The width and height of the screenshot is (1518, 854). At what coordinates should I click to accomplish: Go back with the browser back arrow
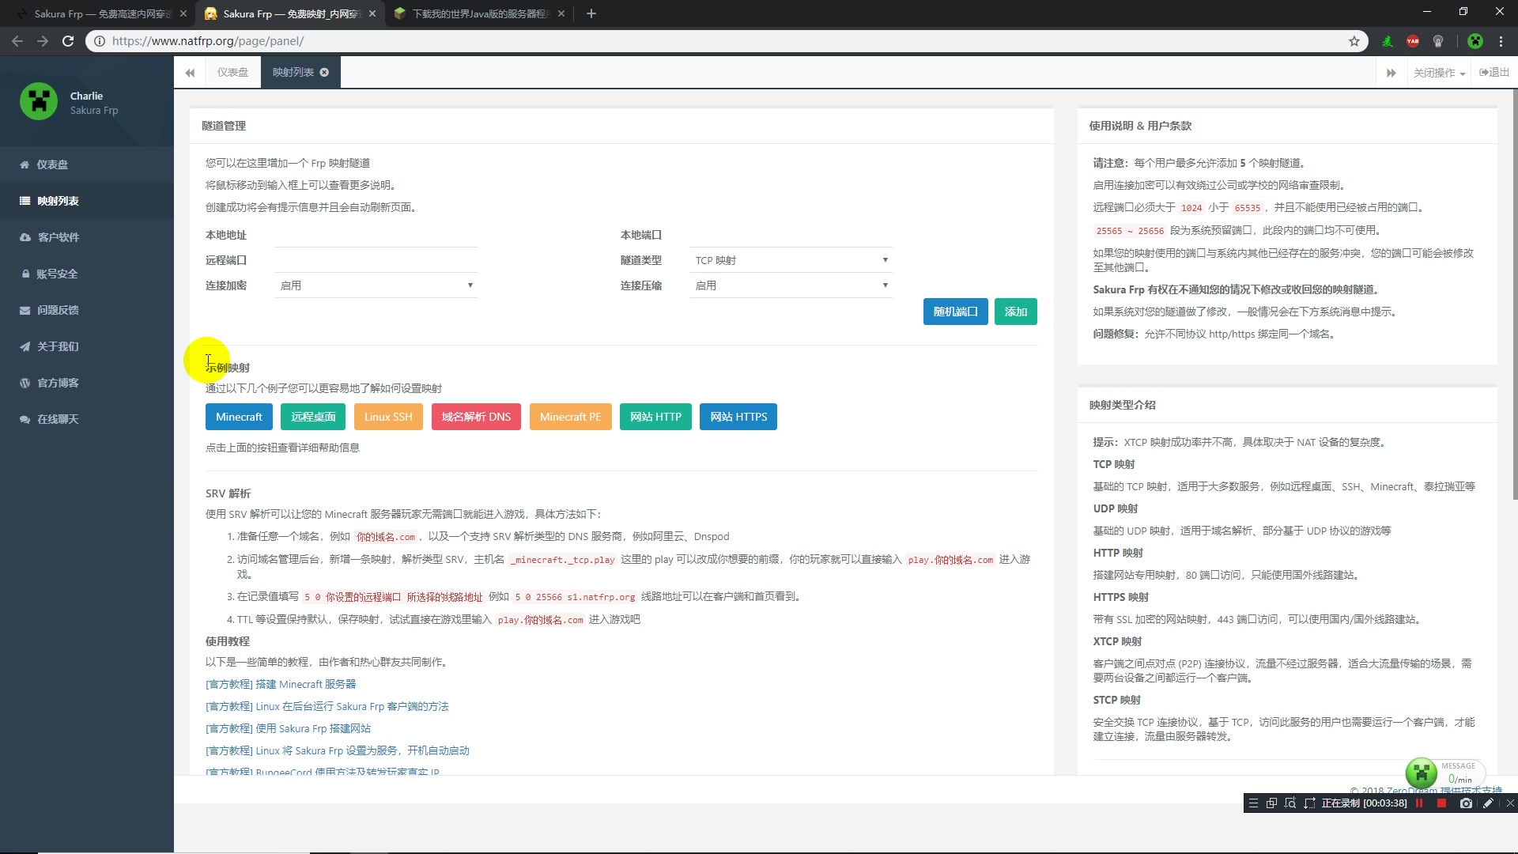pyautogui.click(x=17, y=41)
